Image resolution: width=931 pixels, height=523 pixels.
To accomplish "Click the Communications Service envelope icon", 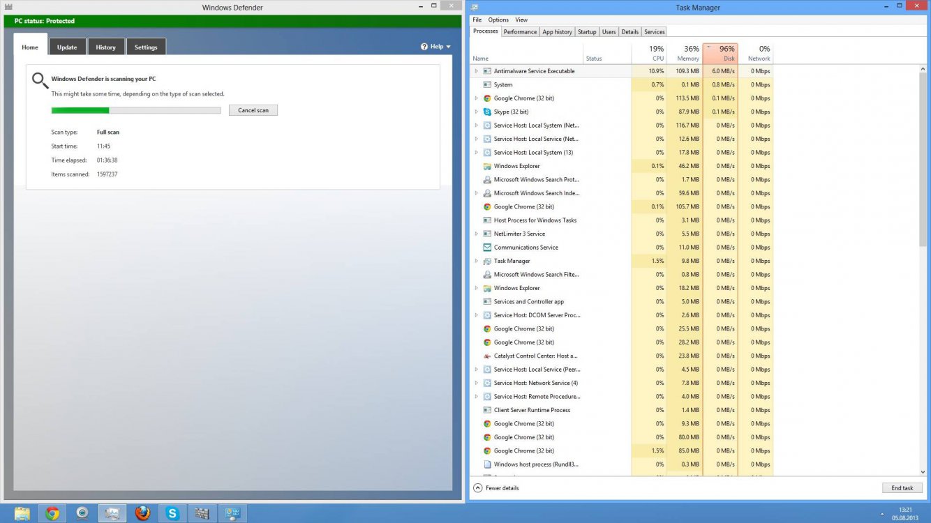I will (x=487, y=248).
